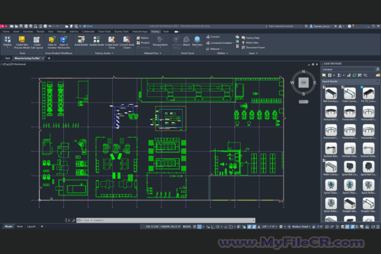381x254 pixels.
Task: Click Create New Process Model
Action: (22, 42)
